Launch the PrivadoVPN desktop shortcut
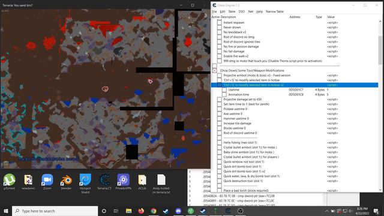The width and height of the screenshot is (384, 216). click(x=123, y=182)
